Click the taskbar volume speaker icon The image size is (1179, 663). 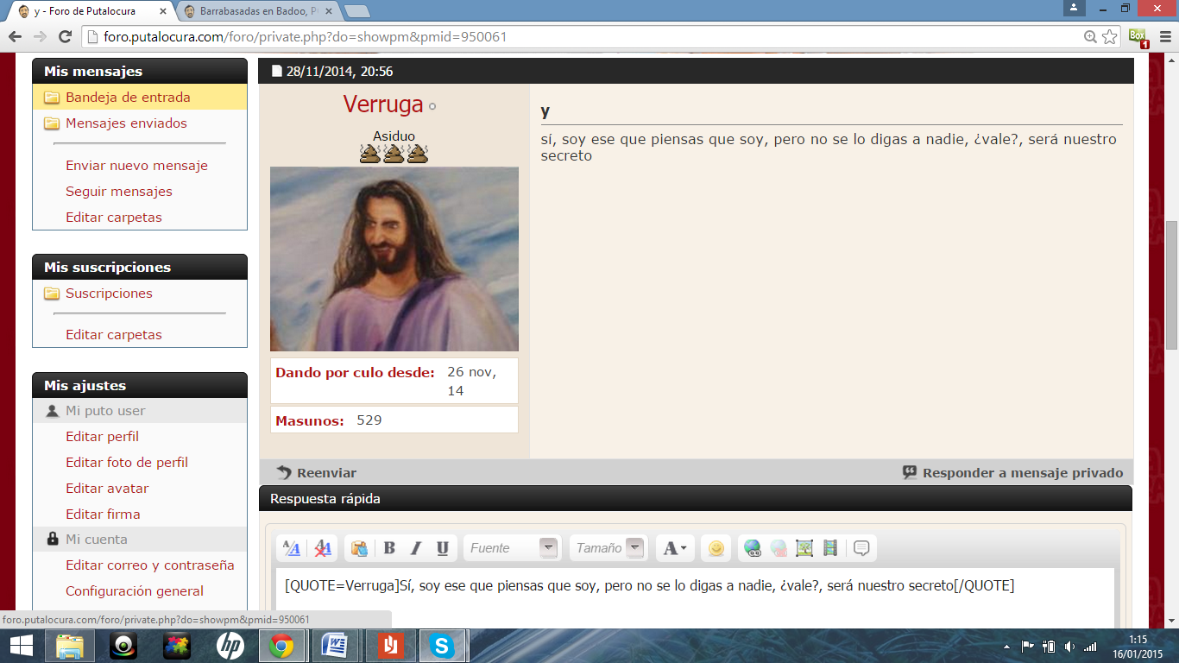1070,646
